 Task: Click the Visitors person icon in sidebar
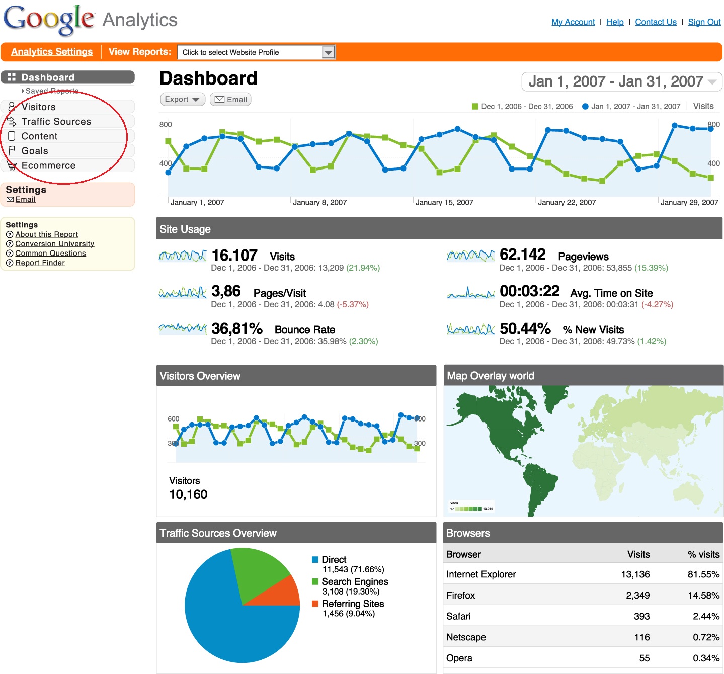(x=12, y=107)
